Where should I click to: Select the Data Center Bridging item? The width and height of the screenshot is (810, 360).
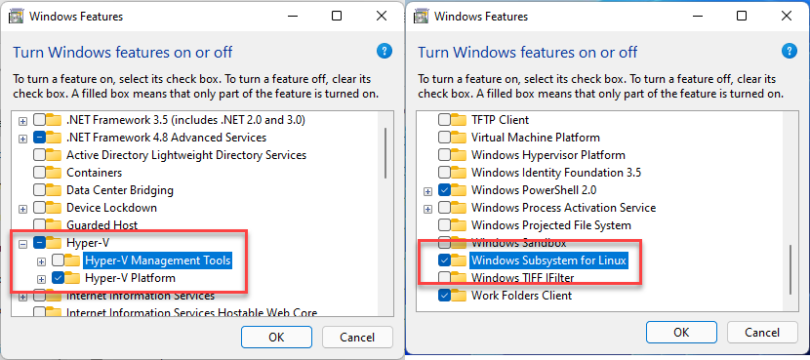[120, 190]
